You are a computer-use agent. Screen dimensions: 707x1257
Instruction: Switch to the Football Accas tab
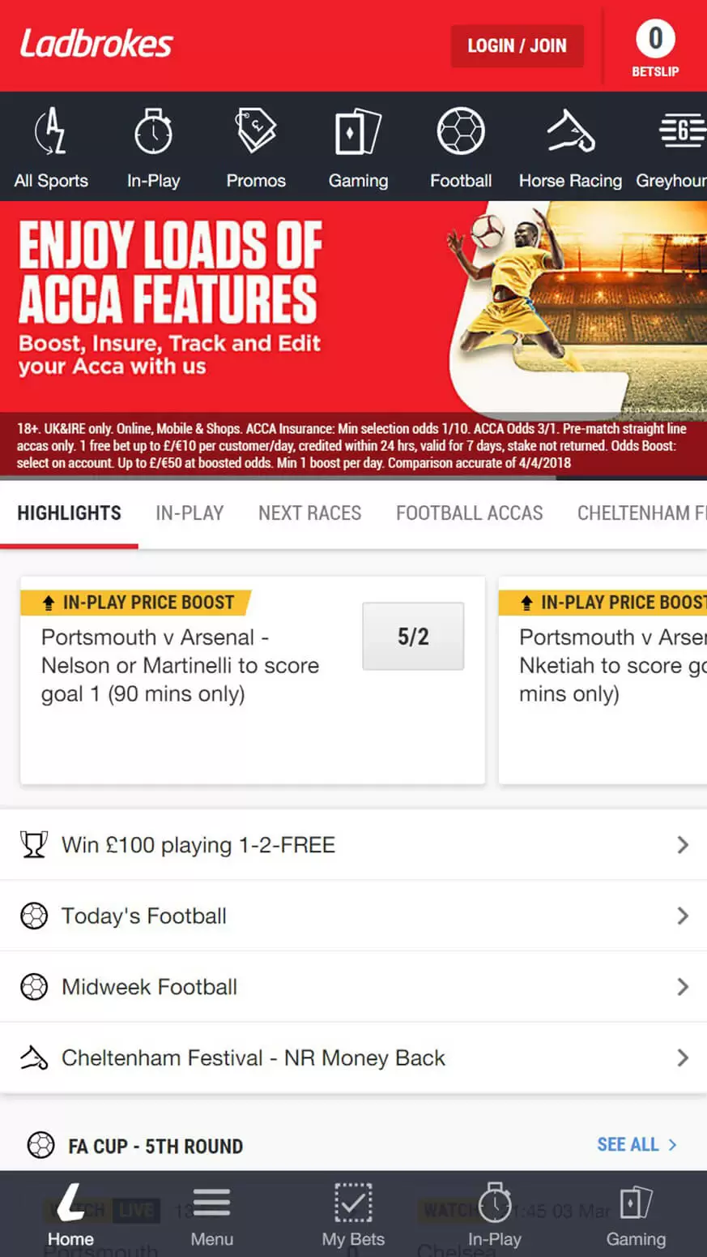(469, 513)
